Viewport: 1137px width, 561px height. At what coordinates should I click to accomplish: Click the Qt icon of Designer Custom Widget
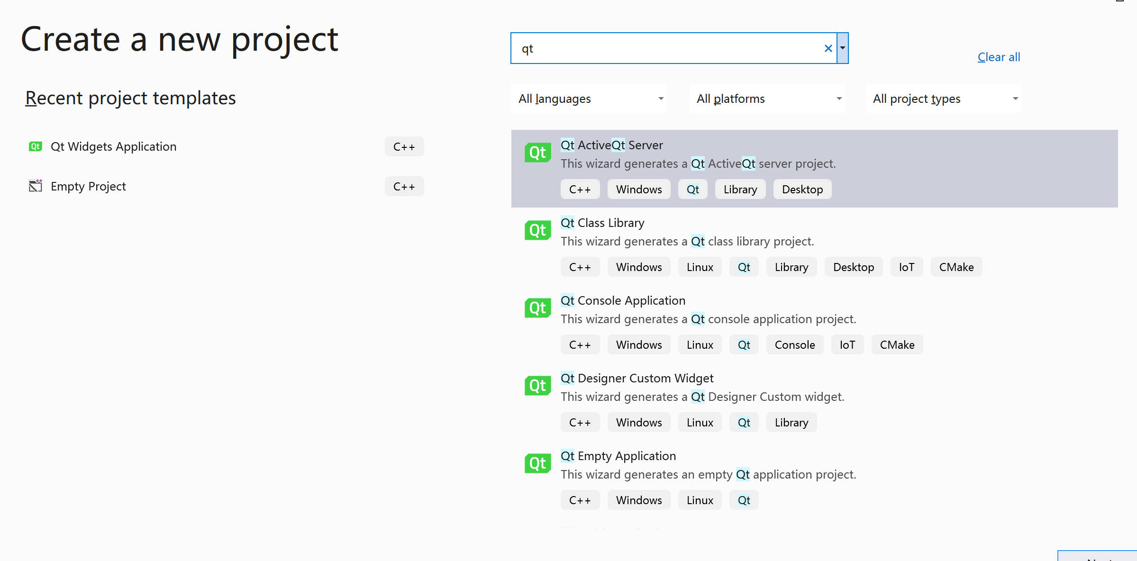click(x=537, y=386)
